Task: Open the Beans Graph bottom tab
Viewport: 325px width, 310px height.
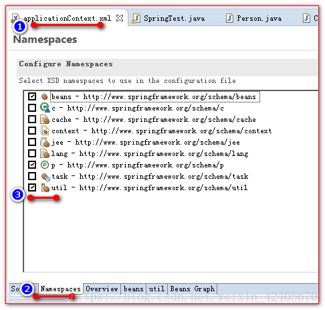Action: click(193, 289)
